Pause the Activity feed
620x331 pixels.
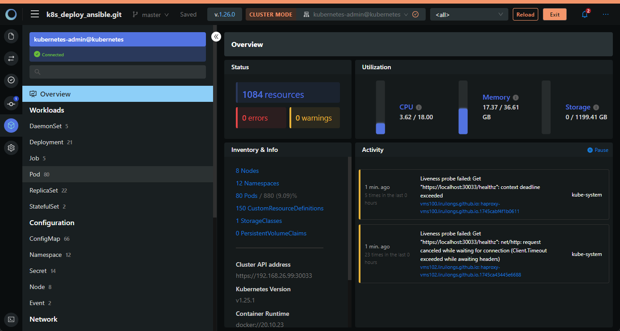pyautogui.click(x=598, y=150)
